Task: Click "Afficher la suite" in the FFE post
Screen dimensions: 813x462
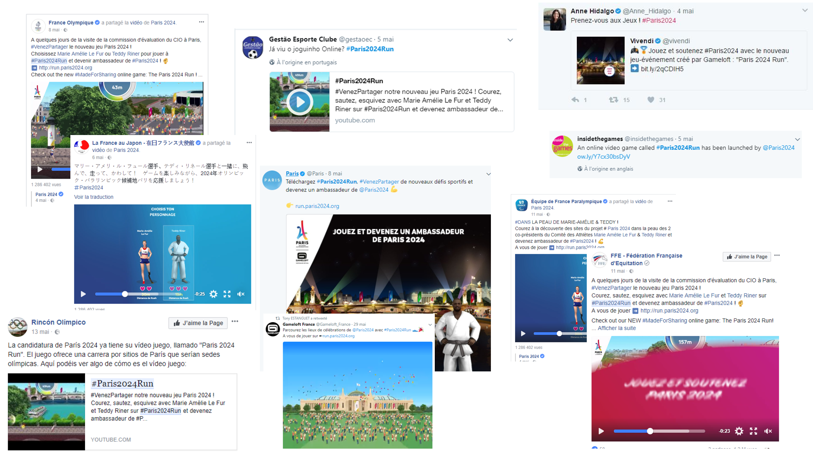Action: coord(617,328)
